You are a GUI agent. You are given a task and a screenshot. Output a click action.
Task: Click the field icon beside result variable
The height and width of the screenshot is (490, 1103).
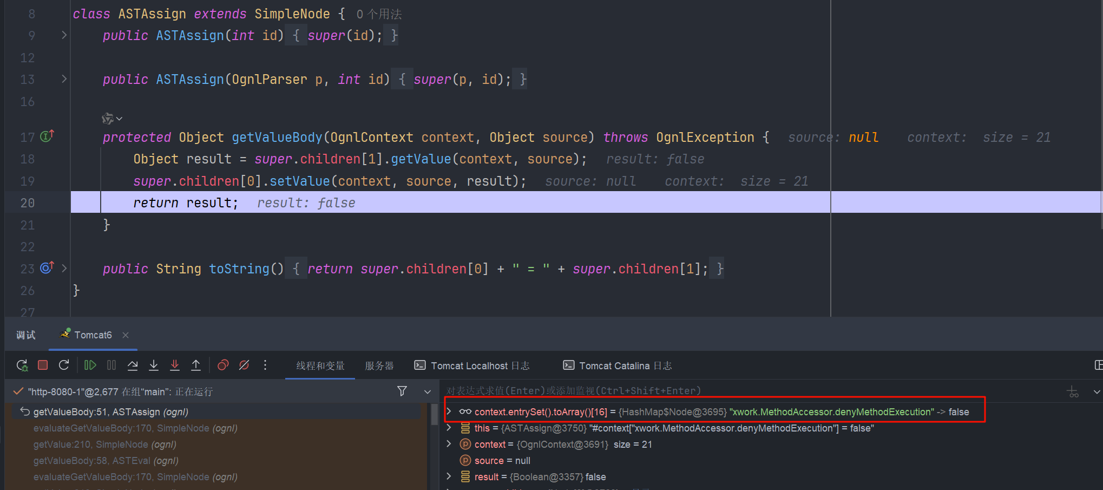[465, 477]
